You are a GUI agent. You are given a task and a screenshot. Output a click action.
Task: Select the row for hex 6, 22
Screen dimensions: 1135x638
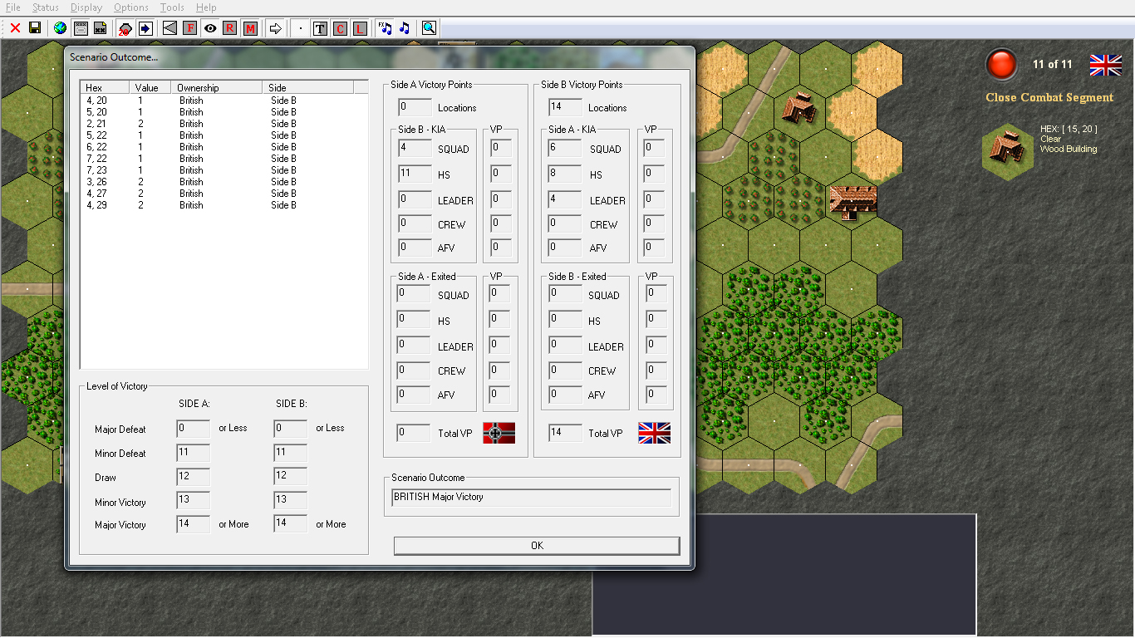pyautogui.click(x=224, y=147)
